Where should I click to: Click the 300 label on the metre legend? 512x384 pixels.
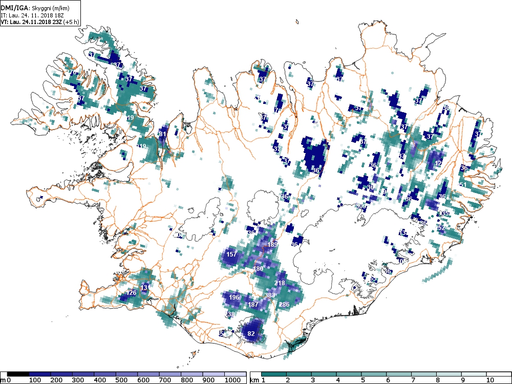(x=78, y=380)
